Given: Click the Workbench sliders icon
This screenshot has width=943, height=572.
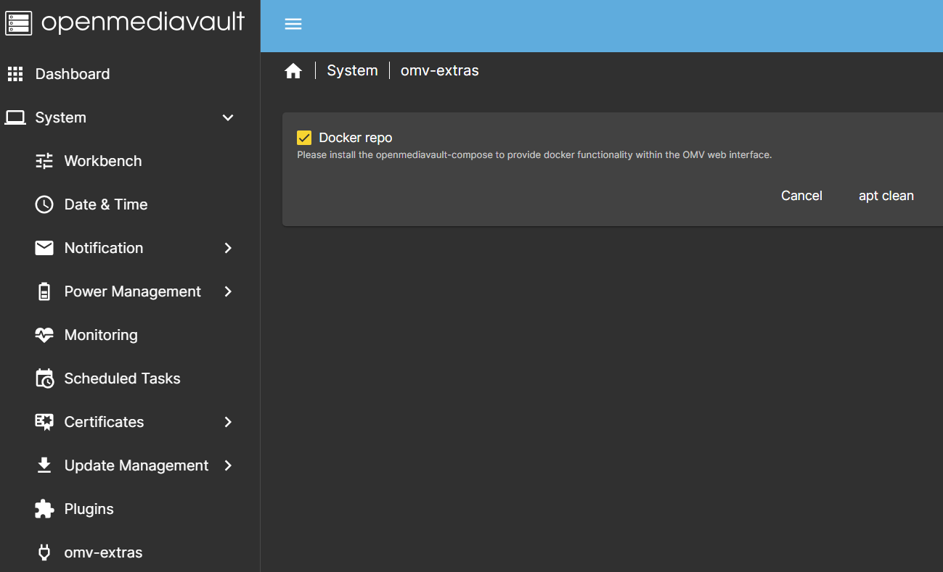Looking at the screenshot, I should 44,161.
